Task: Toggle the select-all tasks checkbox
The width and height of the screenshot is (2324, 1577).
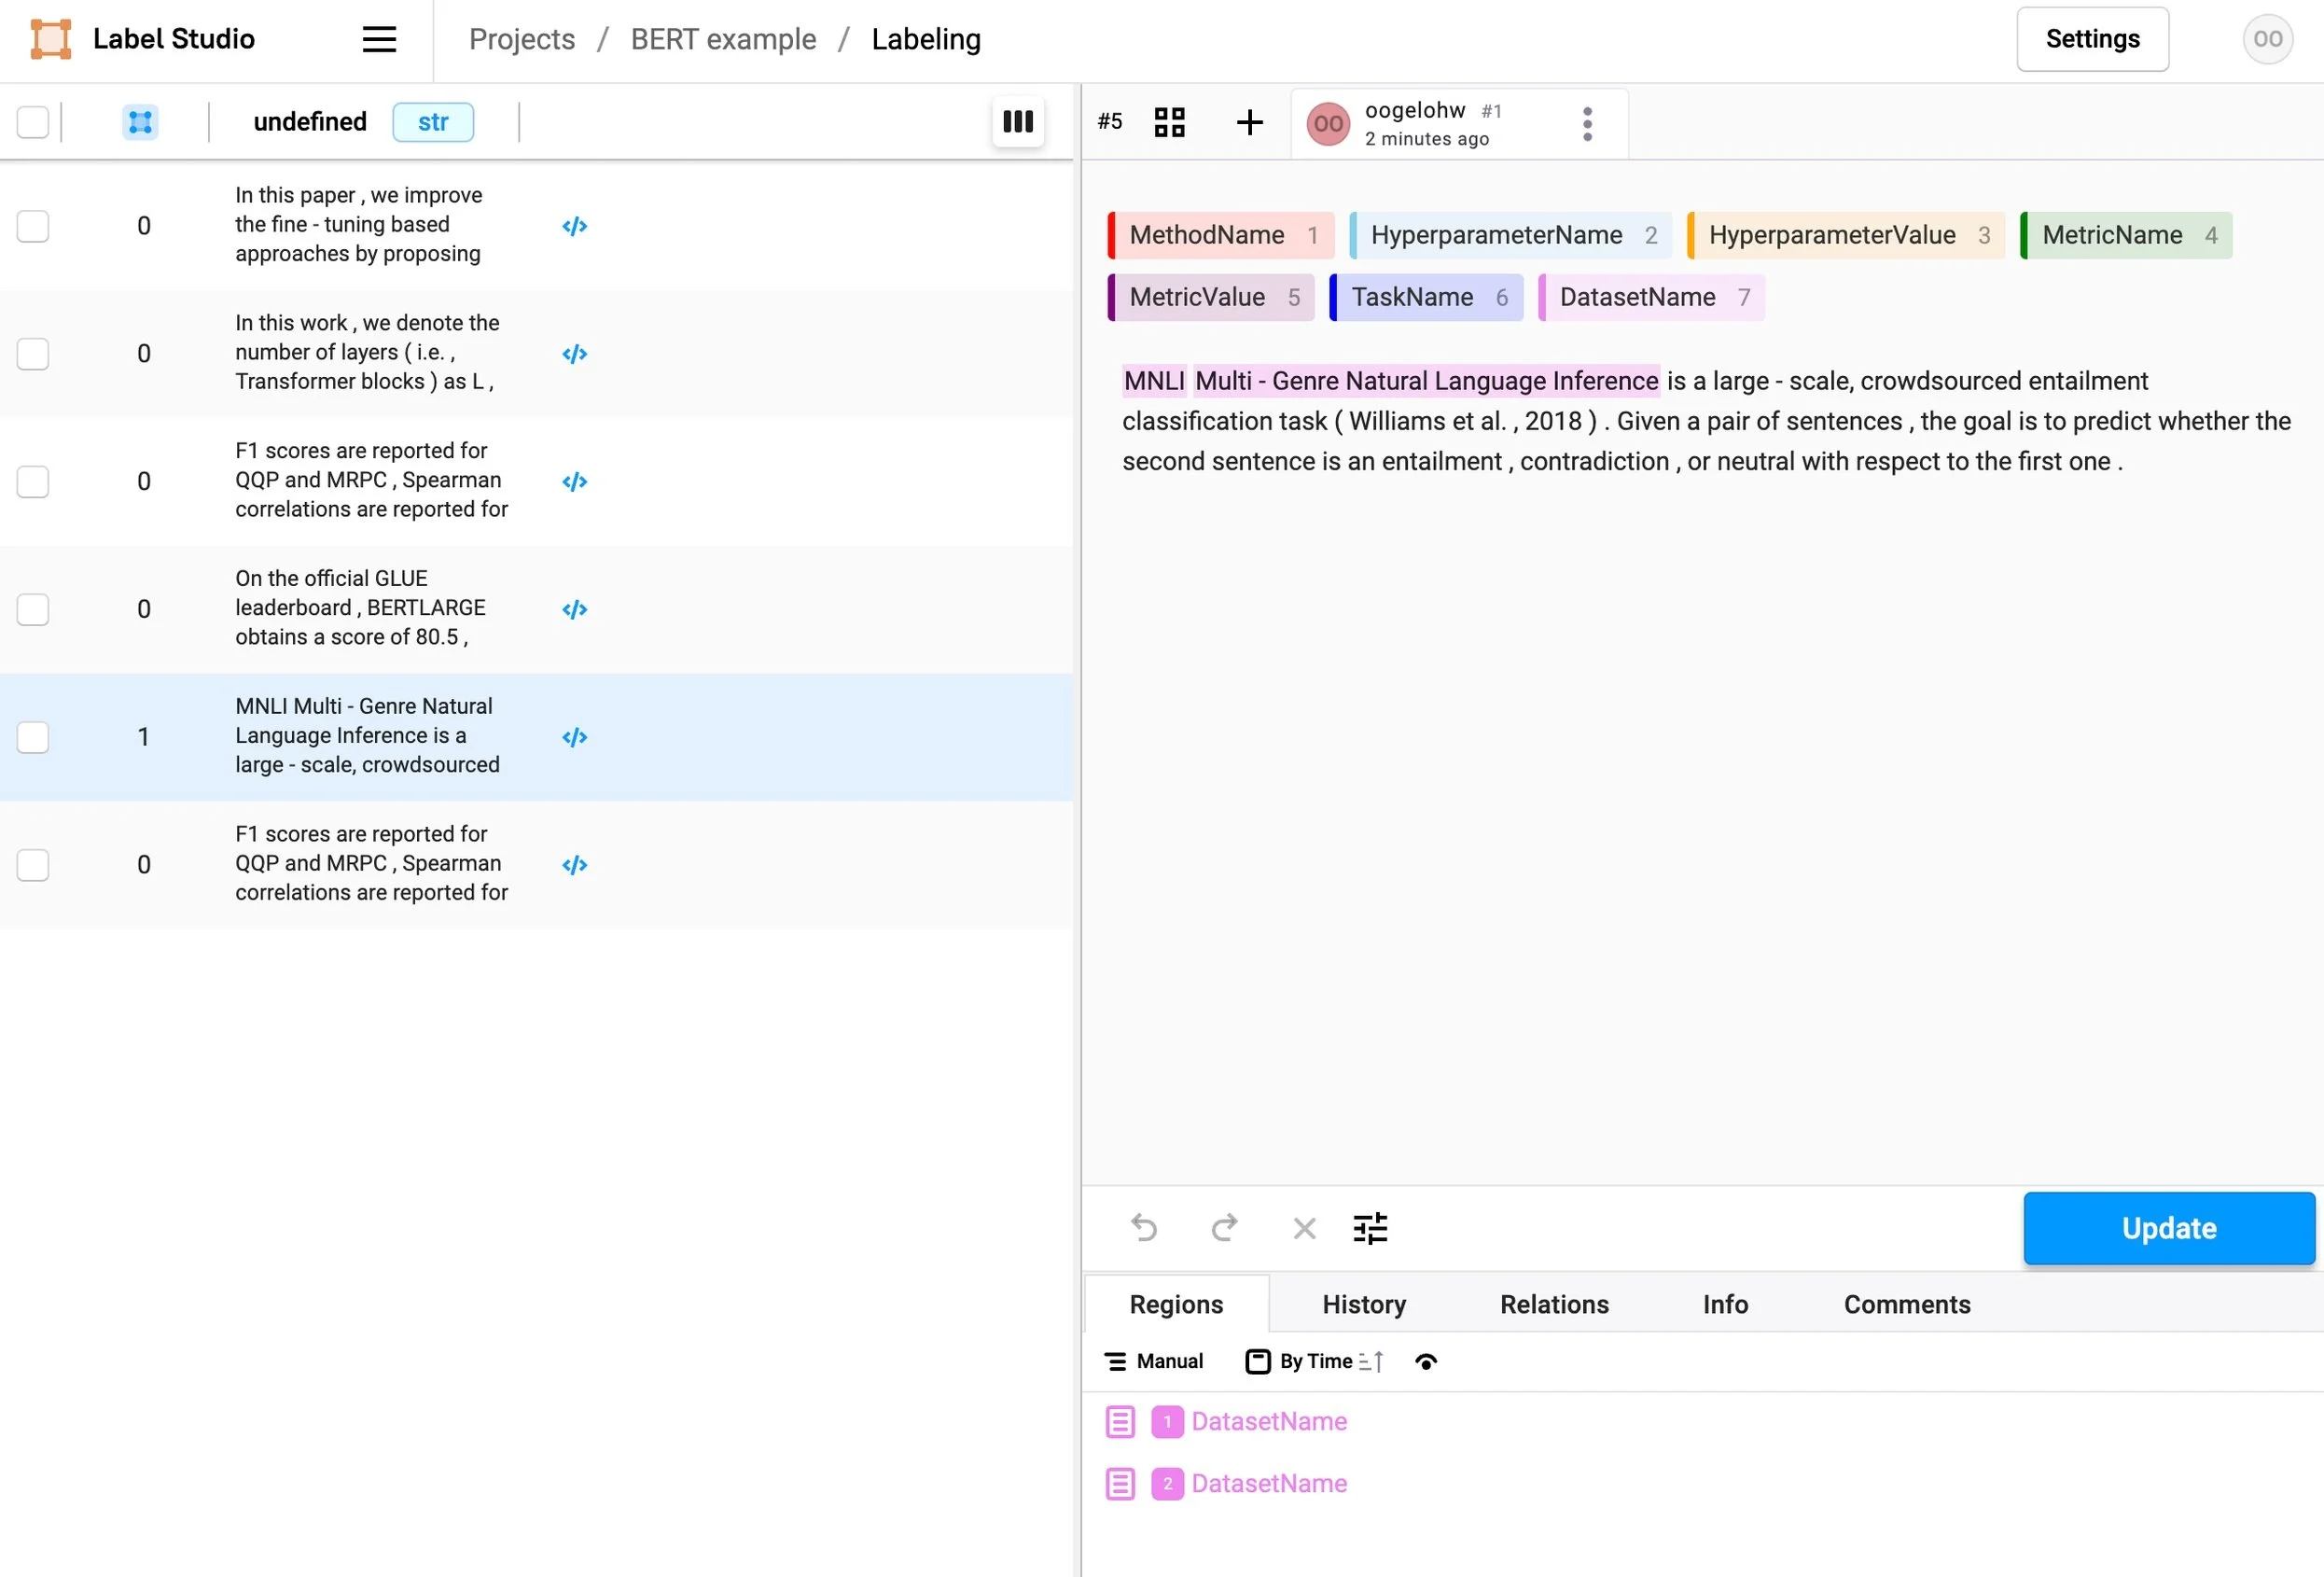Action: (x=33, y=121)
